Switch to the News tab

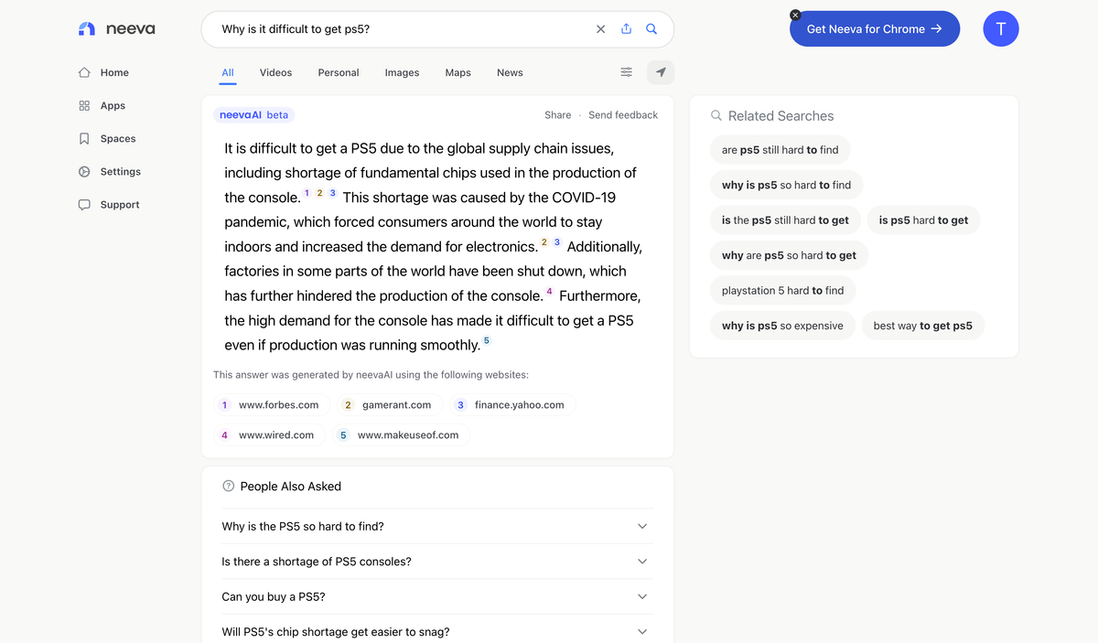click(510, 72)
